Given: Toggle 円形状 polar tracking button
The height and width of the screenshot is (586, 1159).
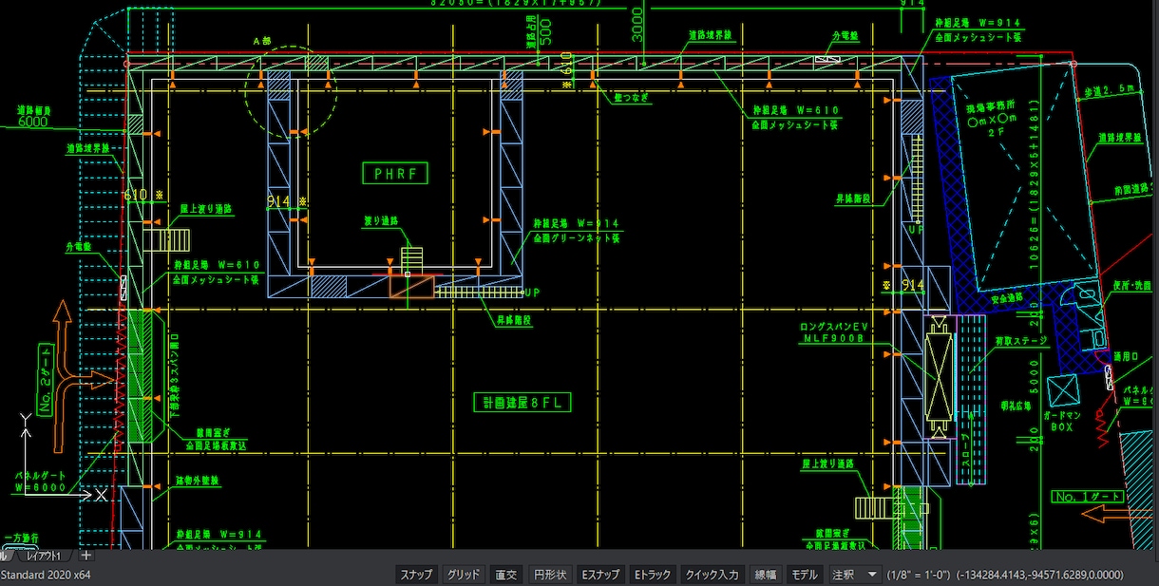Looking at the screenshot, I should point(549,575).
